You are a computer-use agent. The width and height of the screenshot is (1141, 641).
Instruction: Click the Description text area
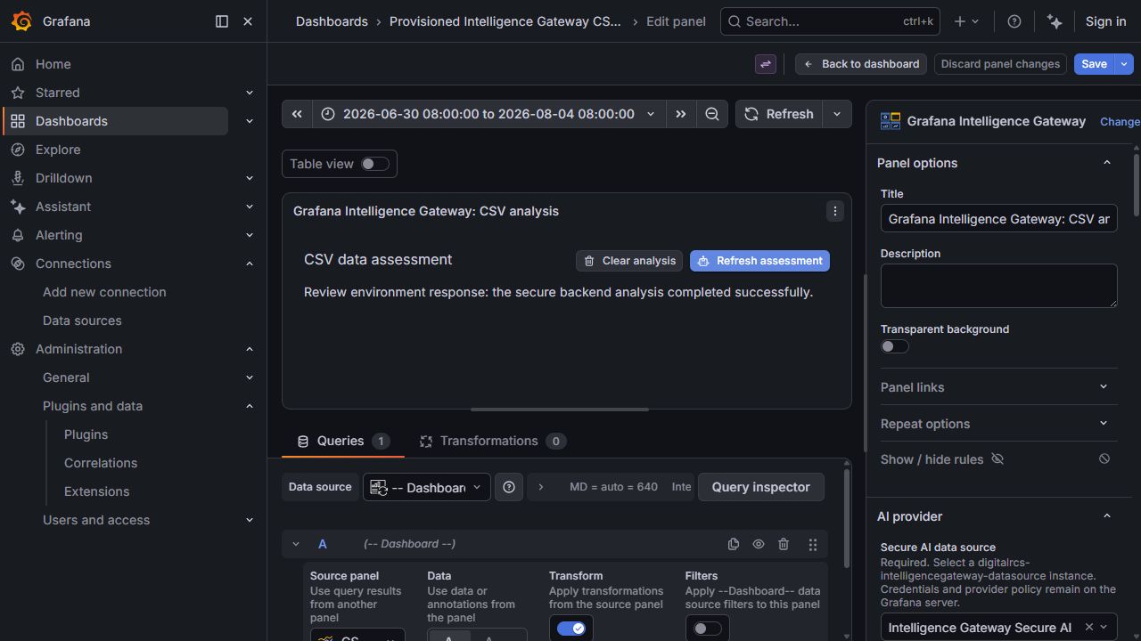[998, 286]
